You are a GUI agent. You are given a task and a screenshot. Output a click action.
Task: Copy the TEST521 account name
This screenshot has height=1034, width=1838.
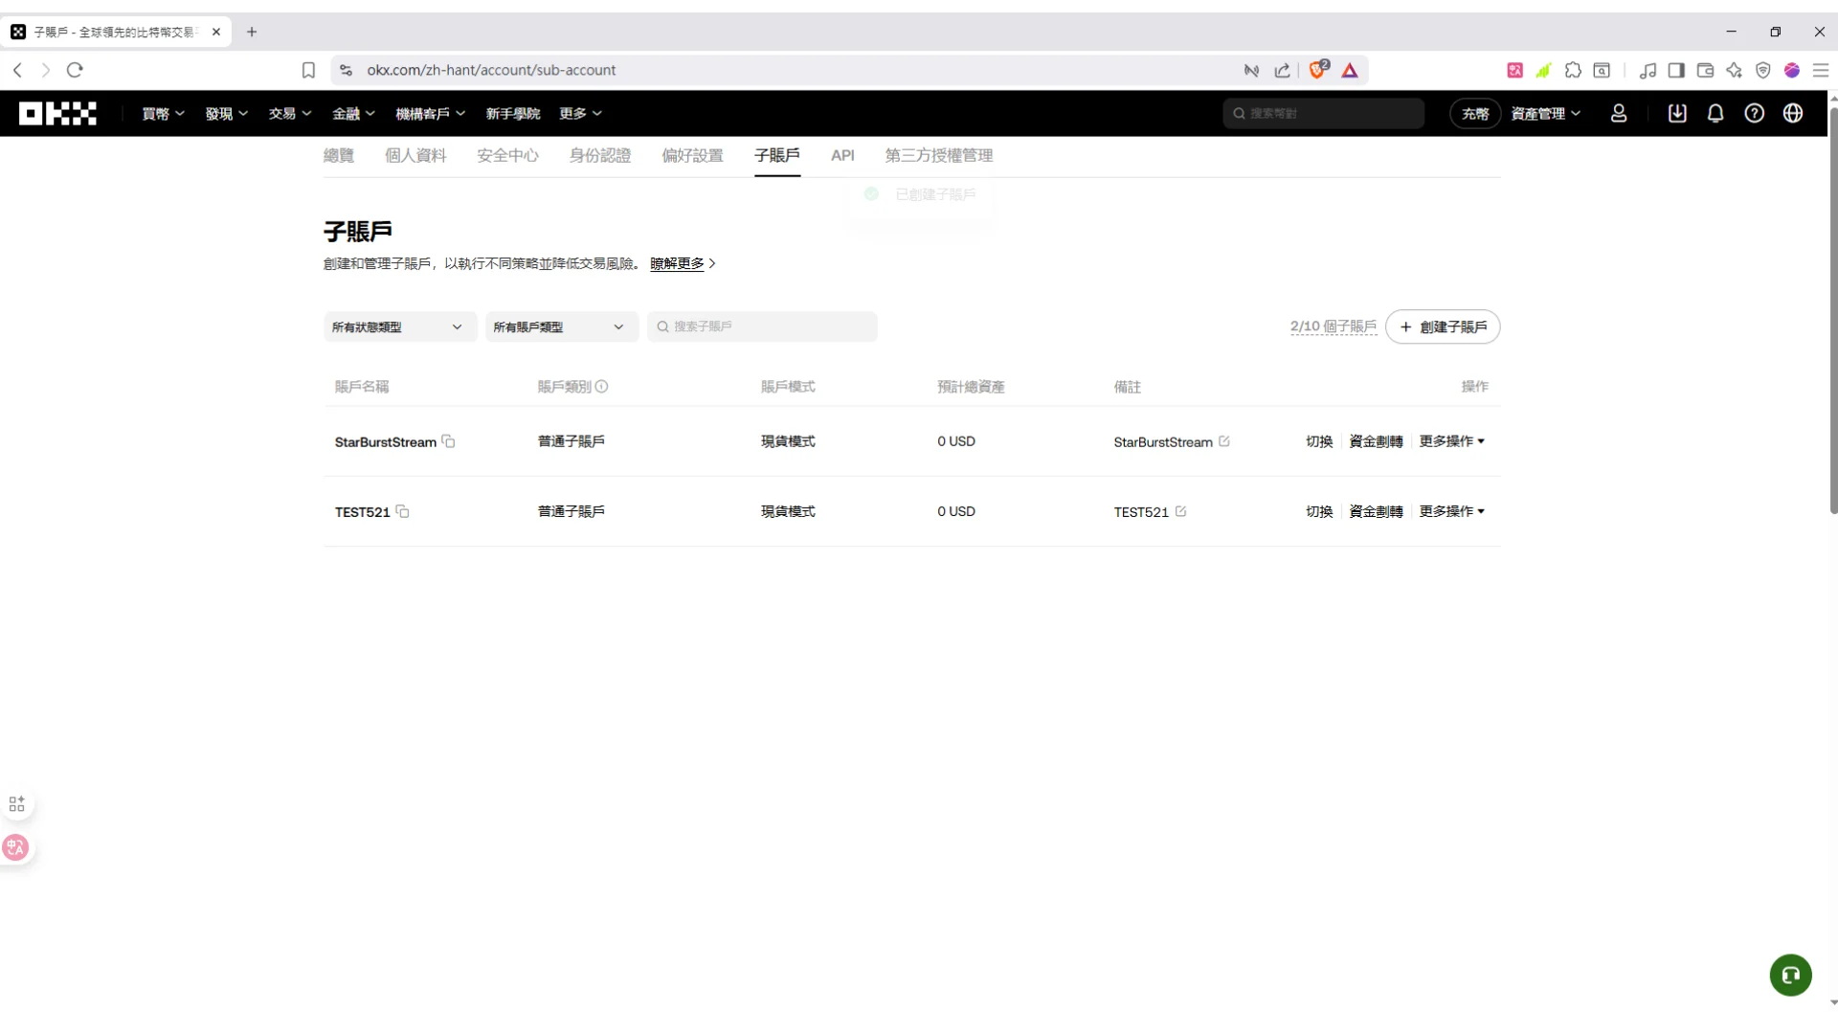pyautogui.click(x=402, y=512)
